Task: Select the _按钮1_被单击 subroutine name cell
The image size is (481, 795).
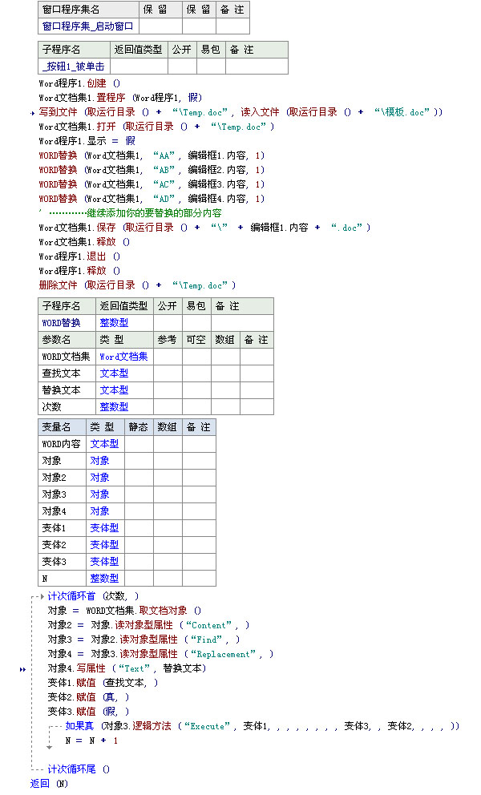Action: coord(74,67)
